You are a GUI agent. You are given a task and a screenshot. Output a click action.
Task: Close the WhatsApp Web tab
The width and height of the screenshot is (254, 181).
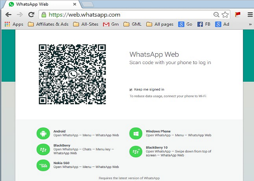point(75,4)
